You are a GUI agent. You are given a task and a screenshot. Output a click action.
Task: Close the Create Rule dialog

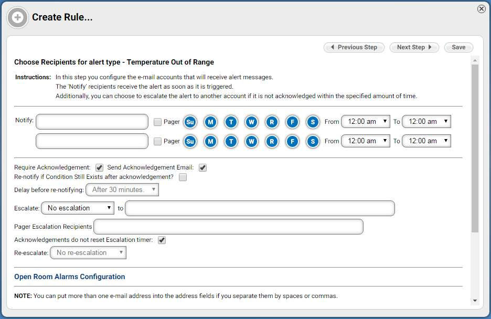click(x=482, y=9)
